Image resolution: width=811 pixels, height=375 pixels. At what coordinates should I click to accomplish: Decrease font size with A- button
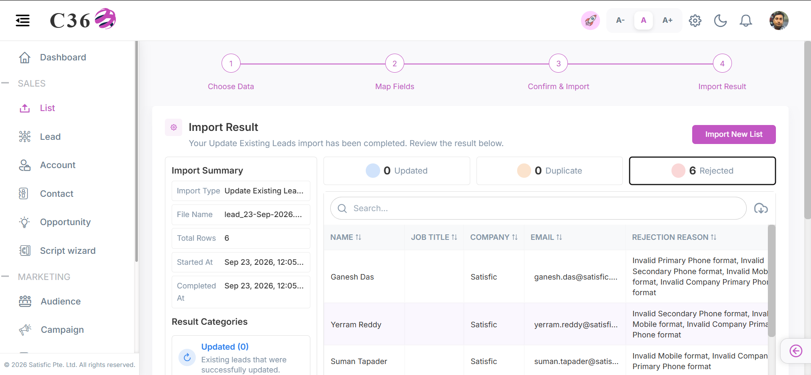tap(620, 20)
